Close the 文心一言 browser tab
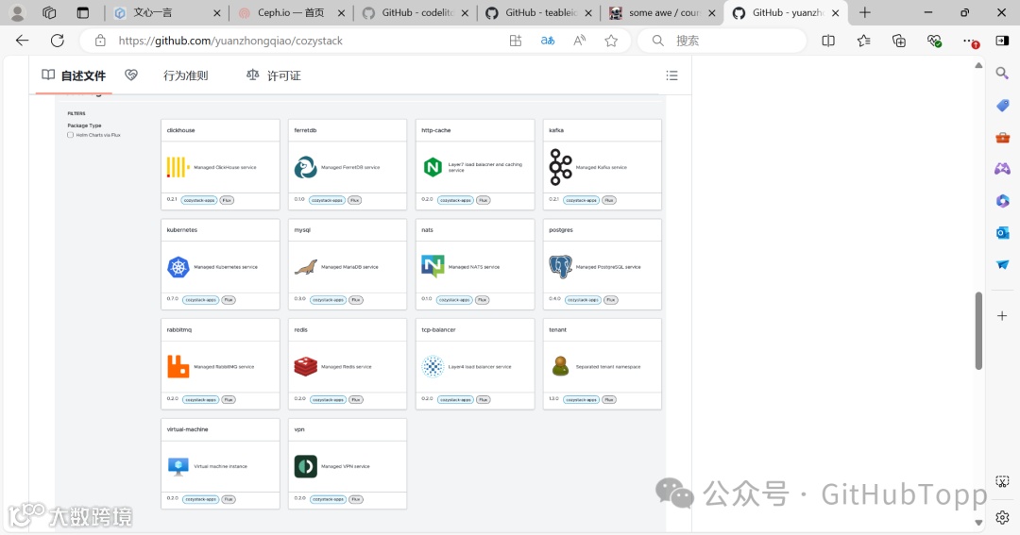This screenshot has height=535, width=1020. coord(216,13)
